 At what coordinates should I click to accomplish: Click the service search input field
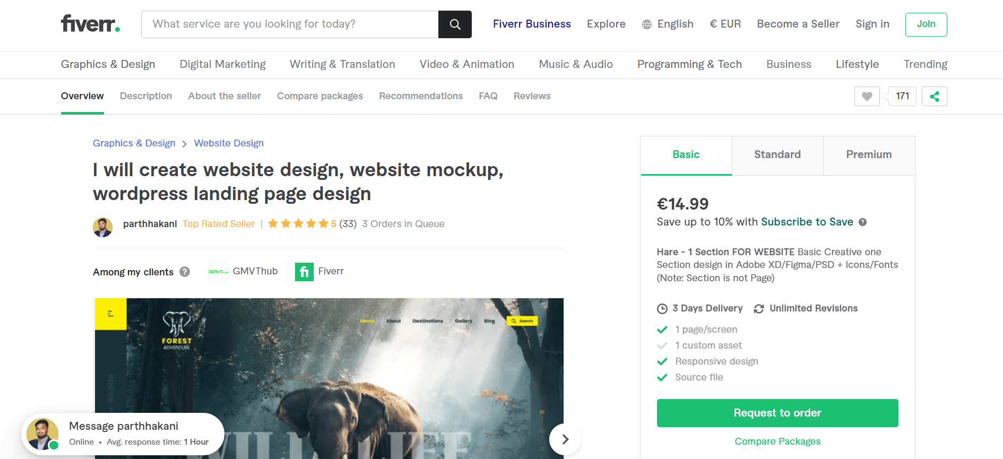click(290, 24)
